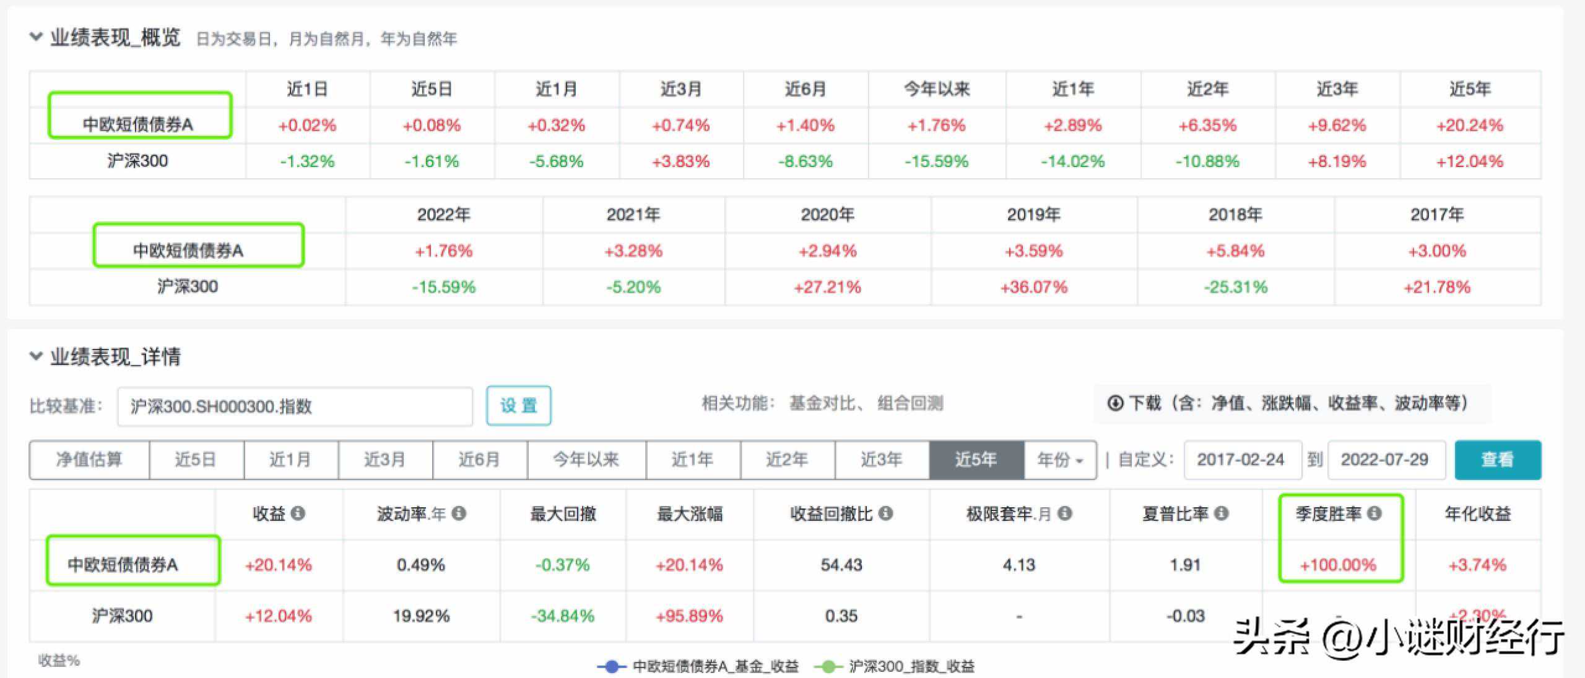This screenshot has height=678, width=1585.
Task: Click info icon beside 季度胜率
Action: [1374, 513]
